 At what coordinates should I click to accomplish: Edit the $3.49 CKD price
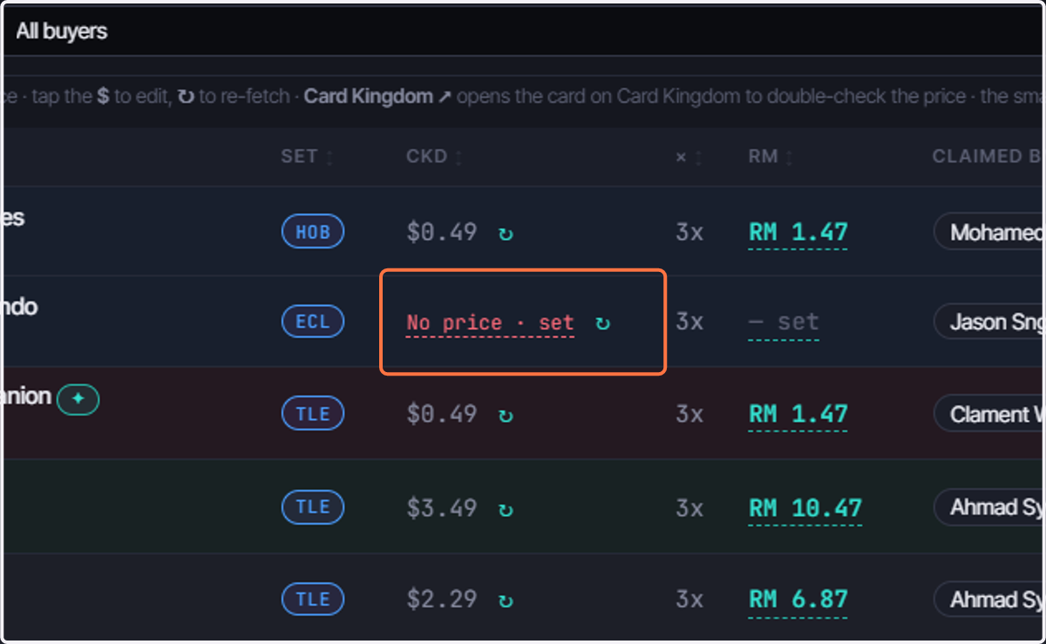442,508
